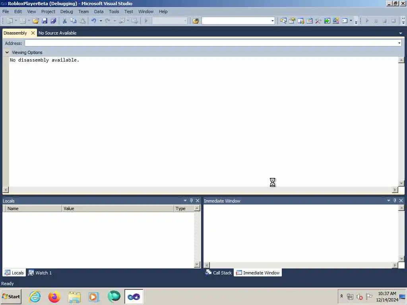Open the Immediate Window position dropdown
Image resolution: width=407 pixels, height=305 pixels.
tap(389, 201)
